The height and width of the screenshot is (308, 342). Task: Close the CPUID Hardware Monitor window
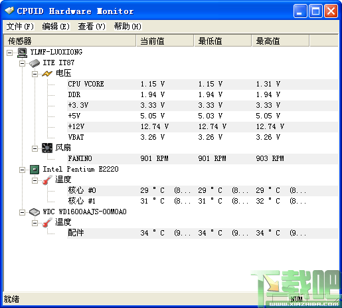pyautogui.click(x=331, y=11)
